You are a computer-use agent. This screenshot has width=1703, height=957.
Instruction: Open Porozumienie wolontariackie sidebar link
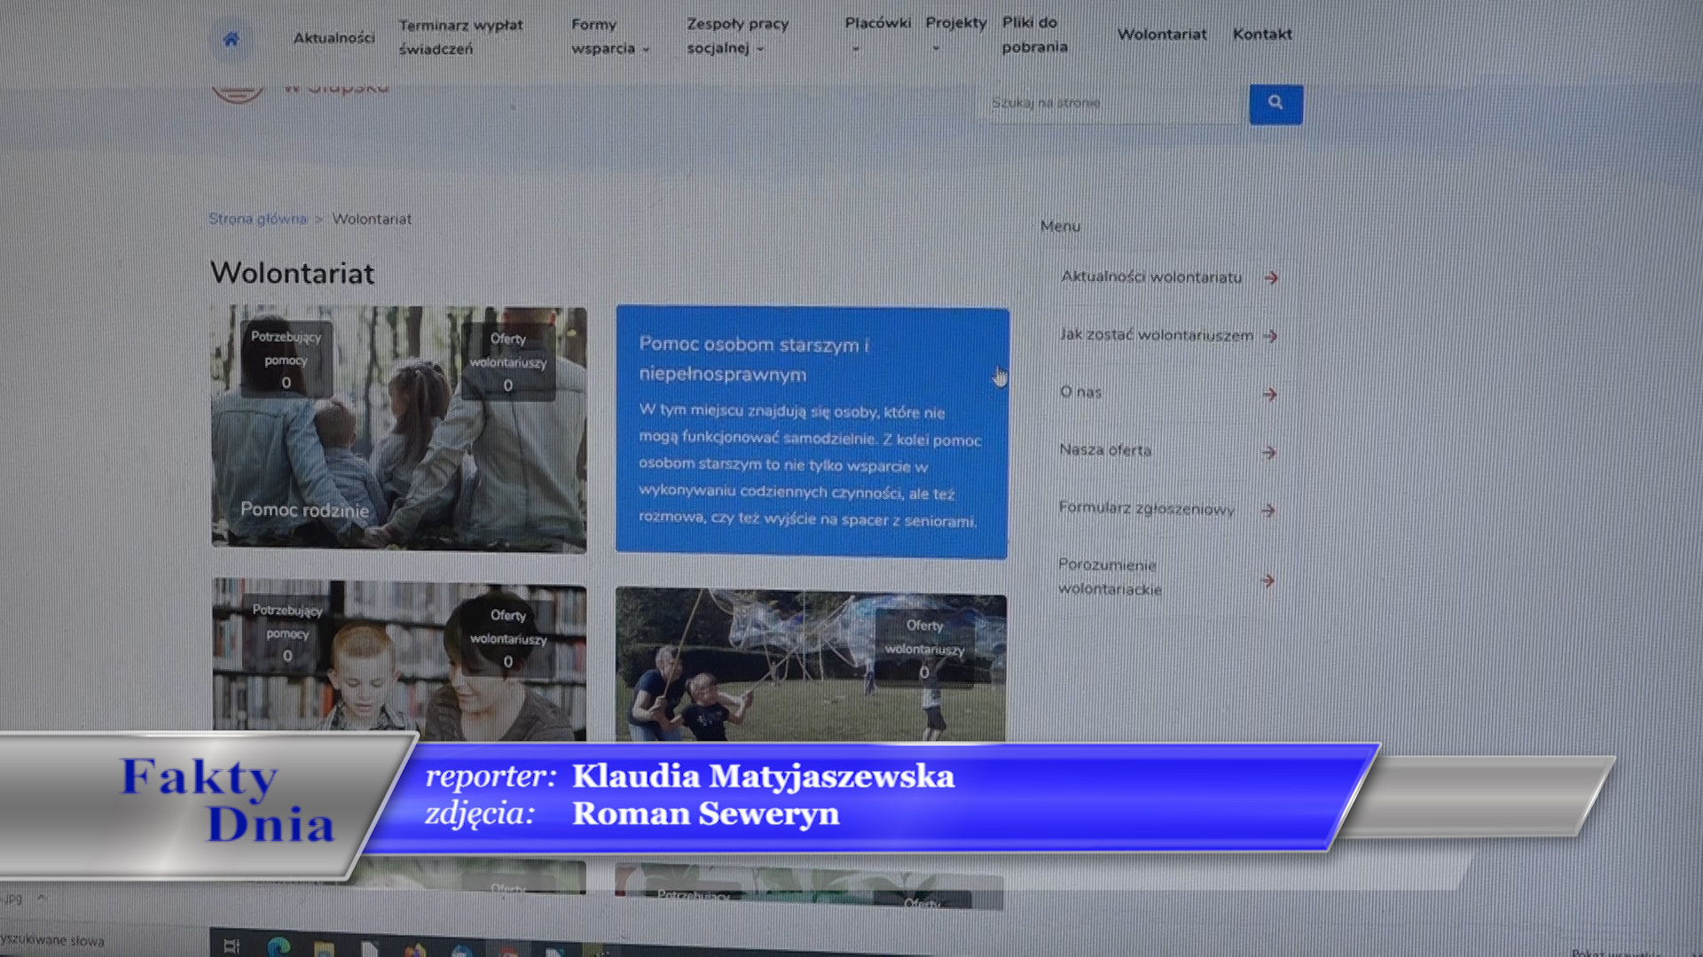pos(1110,577)
